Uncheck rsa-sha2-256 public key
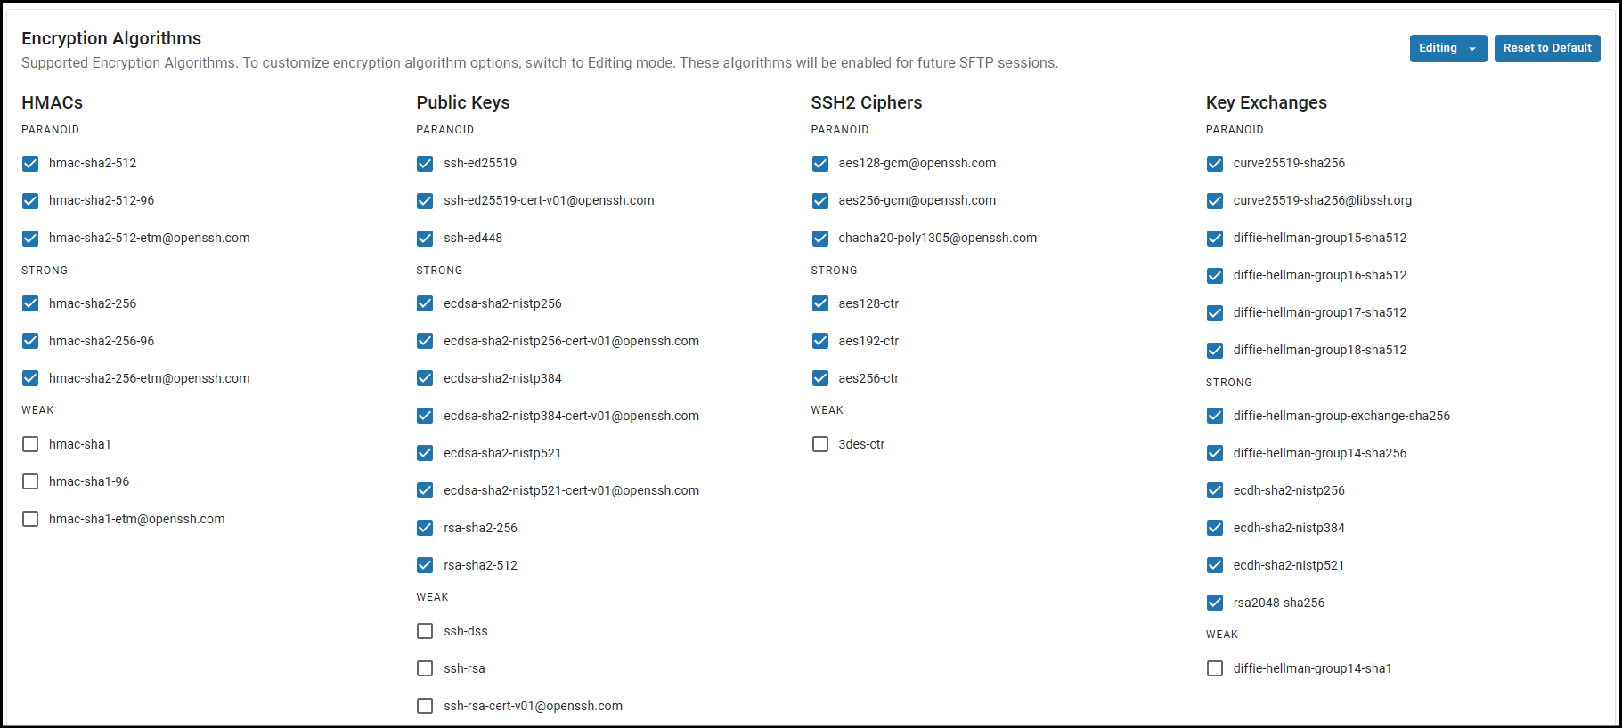Viewport: 1622px width, 728px height. (425, 528)
